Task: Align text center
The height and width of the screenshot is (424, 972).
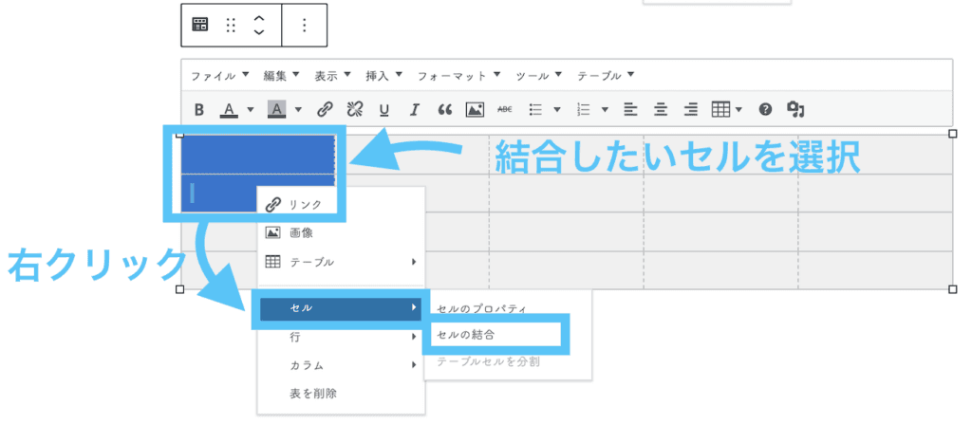Action: coord(661,110)
